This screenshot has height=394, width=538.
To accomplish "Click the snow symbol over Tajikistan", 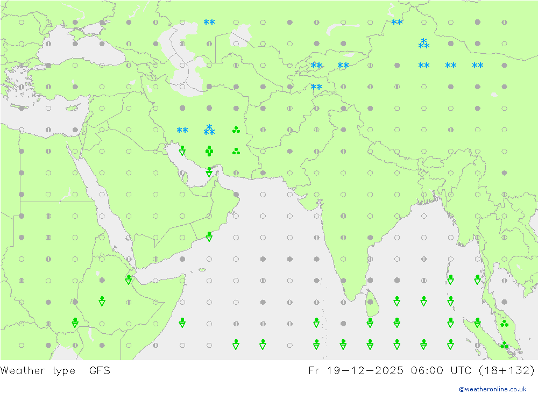I will pos(316,87).
